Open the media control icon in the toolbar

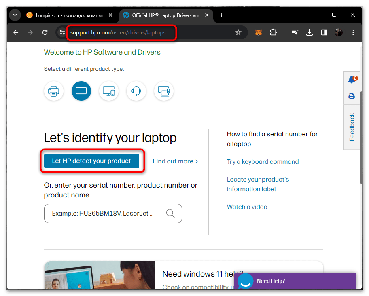(x=295, y=32)
